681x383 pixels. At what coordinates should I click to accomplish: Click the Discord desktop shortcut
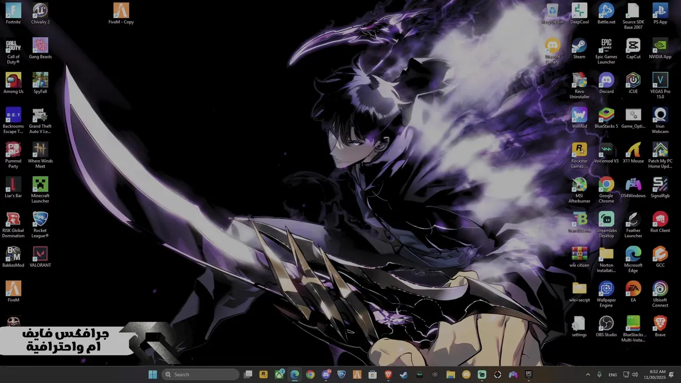click(607, 83)
